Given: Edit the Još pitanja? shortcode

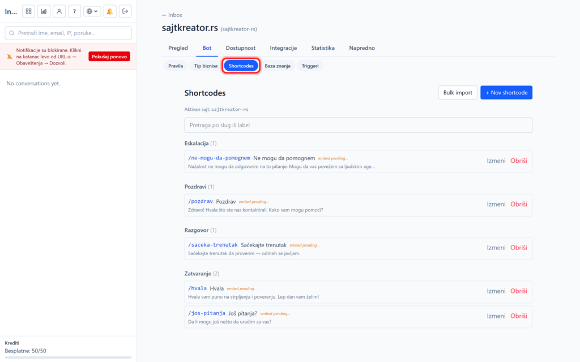Looking at the screenshot, I should tap(496, 316).
